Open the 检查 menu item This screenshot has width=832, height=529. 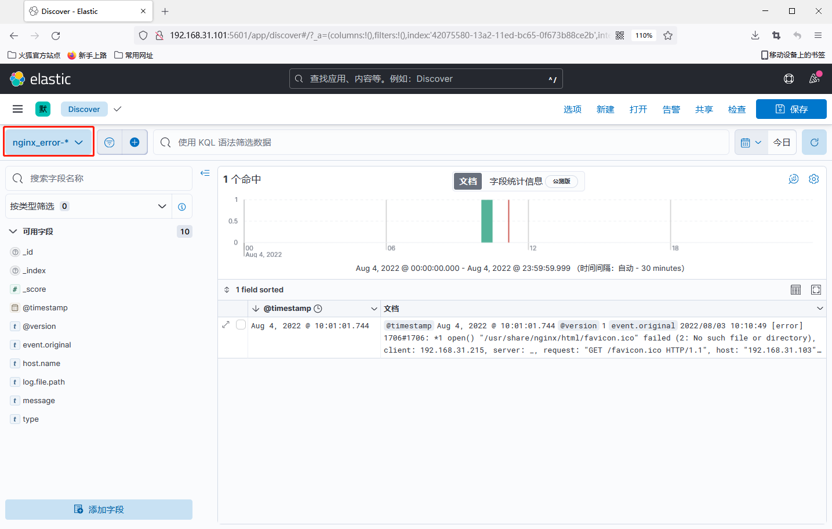tap(737, 109)
